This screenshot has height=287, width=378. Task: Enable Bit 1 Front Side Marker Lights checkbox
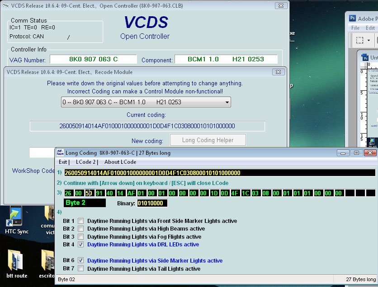pyautogui.click(x=81, y=221)
